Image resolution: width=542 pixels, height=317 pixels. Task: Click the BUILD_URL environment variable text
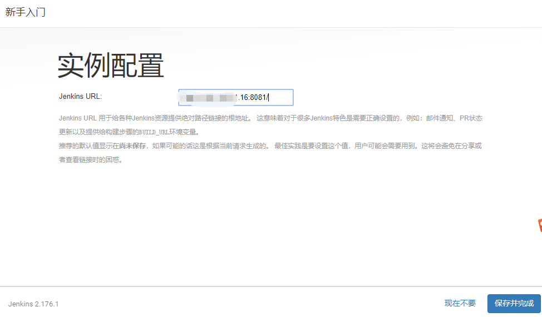point(154,132)
